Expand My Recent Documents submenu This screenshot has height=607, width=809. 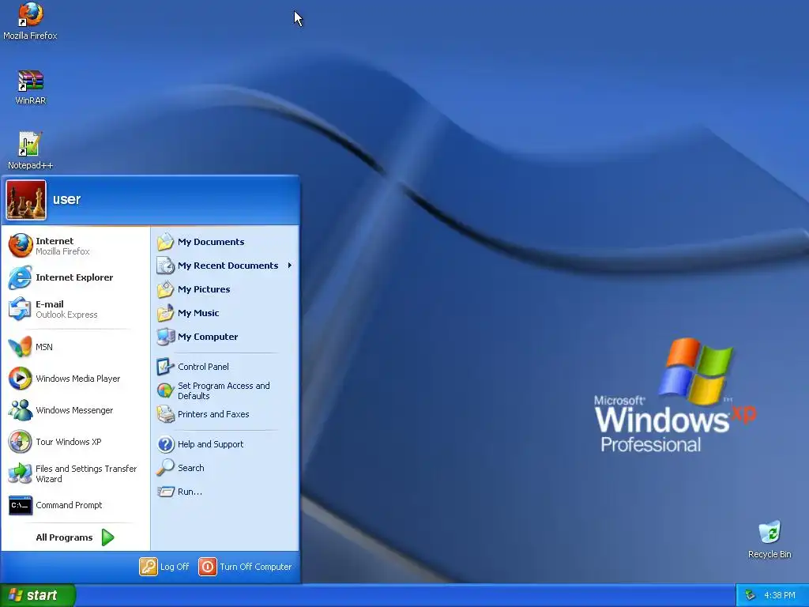click(x=225, y=266)
